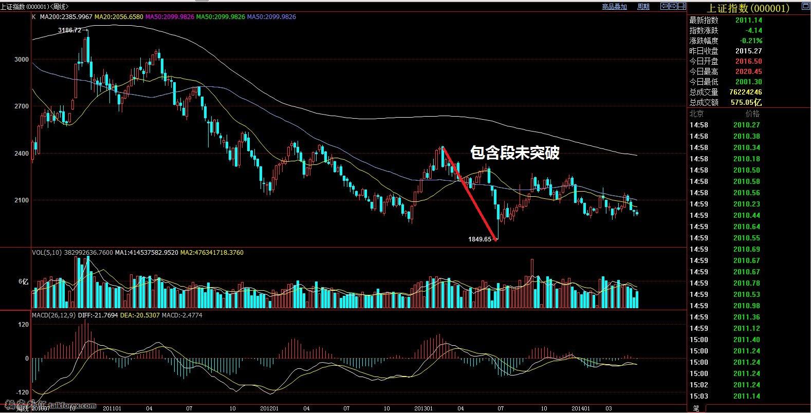Click the 2400 price axis label

(x=22, y=154)
